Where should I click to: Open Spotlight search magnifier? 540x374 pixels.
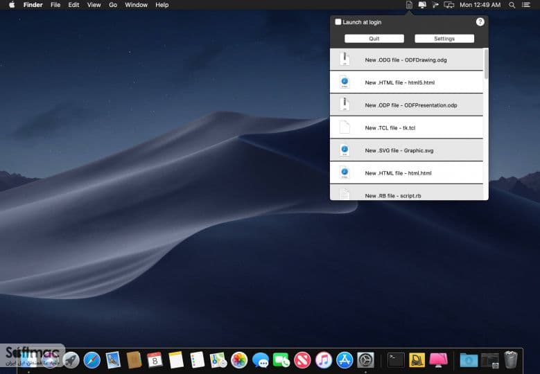[x=512, y=5]
